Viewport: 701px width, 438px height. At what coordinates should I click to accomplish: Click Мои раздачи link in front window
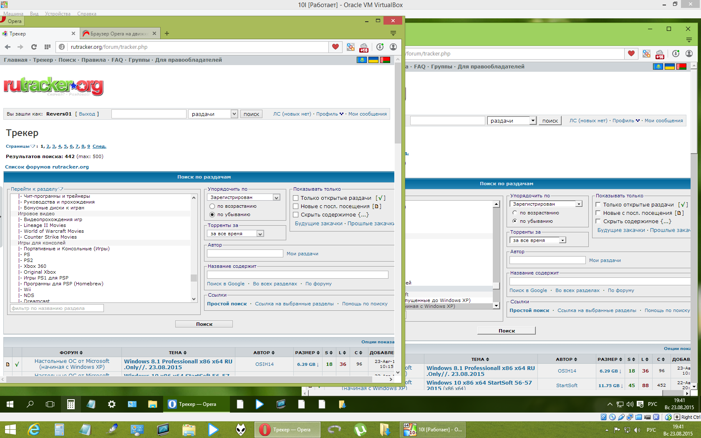coord(303,254)
